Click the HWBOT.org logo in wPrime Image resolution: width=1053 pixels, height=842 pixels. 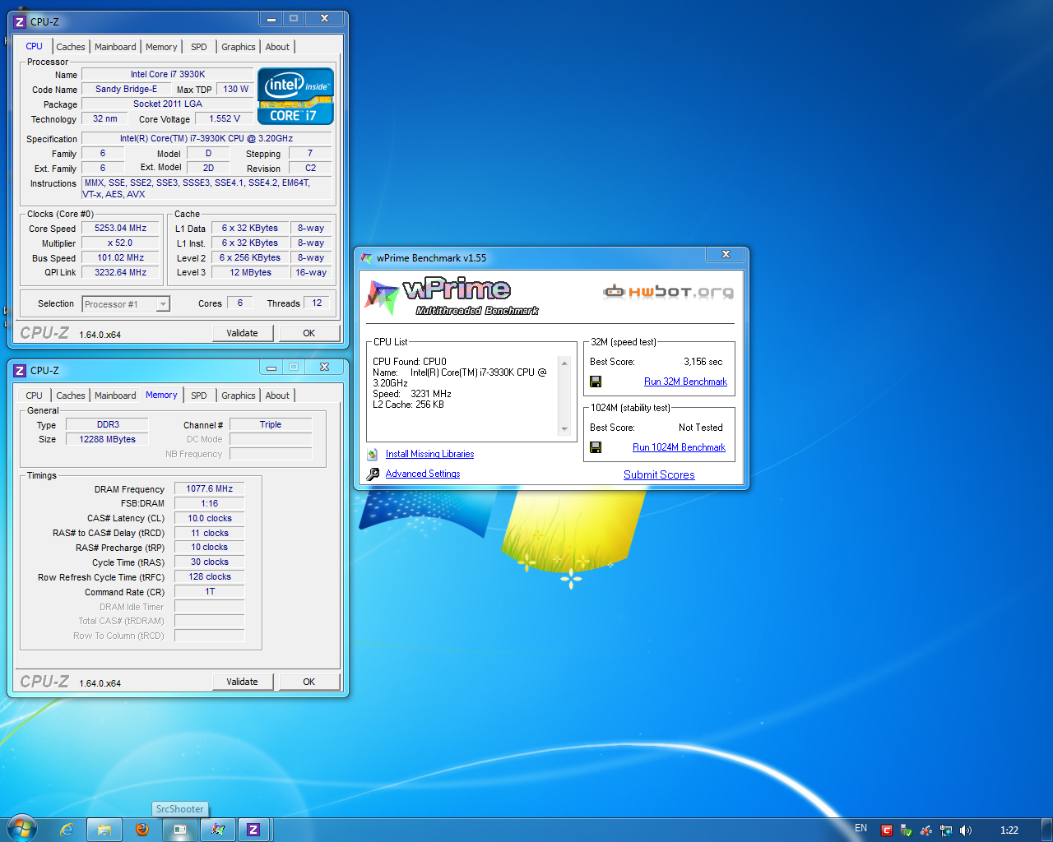(x=668, y=291)
